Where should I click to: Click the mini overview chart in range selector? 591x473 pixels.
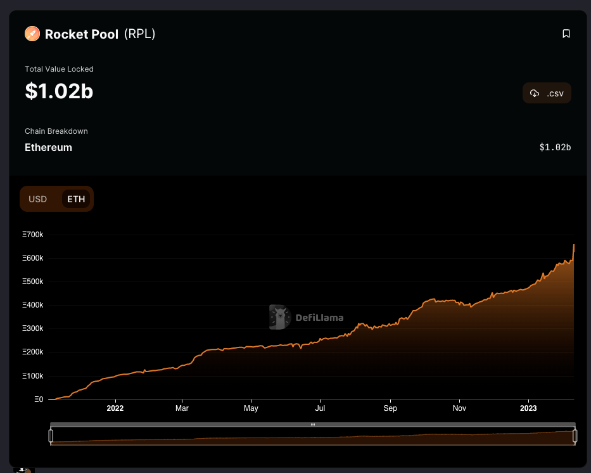tap(313, 436)
